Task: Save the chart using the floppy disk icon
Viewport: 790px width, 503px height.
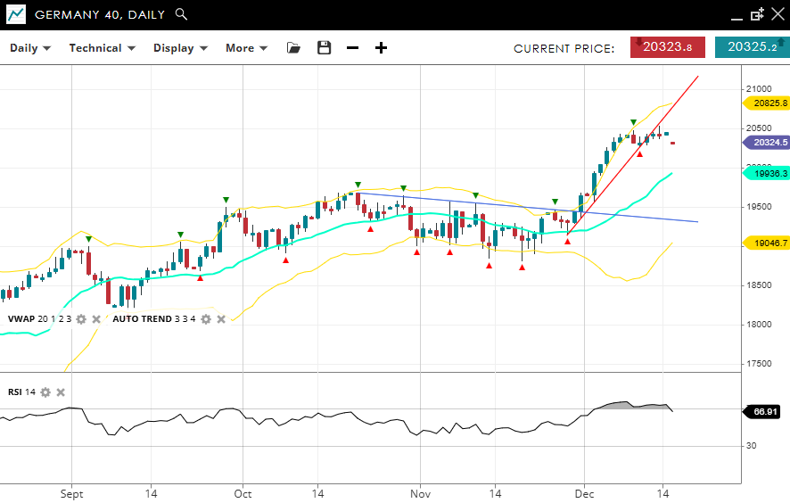Action: pyautogui.click(x=324, y=48)
